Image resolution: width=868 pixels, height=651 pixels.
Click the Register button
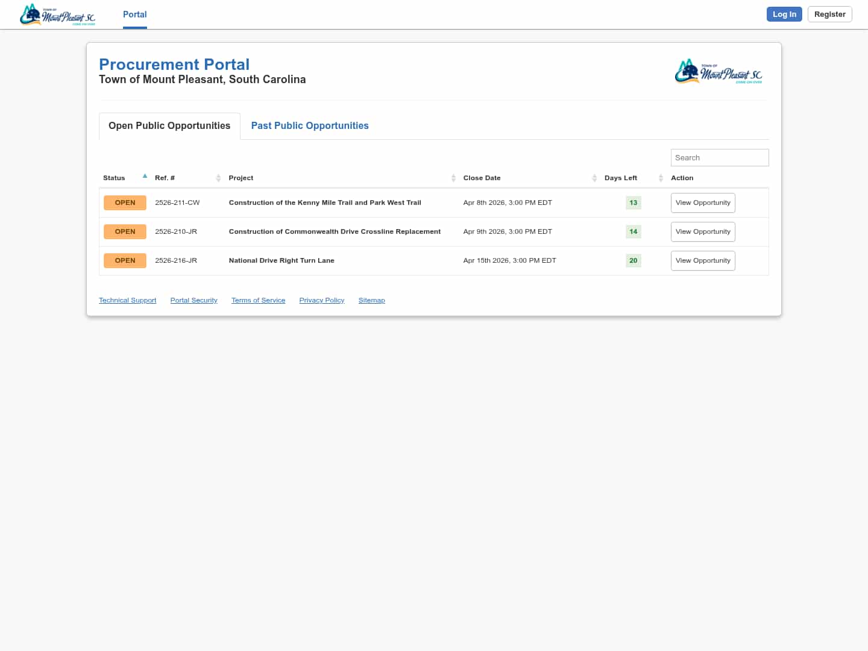click(829, 14)
